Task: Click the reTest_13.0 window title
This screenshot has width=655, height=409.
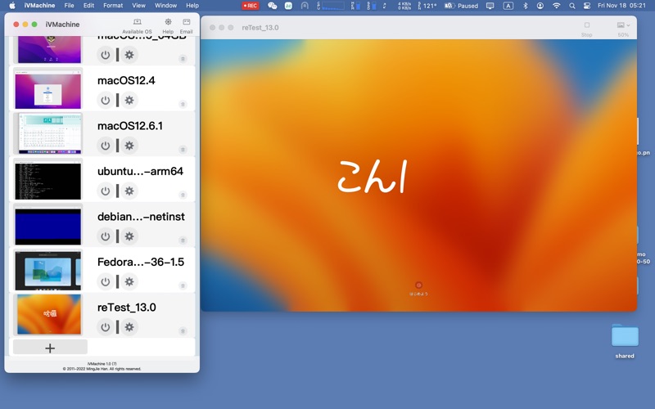Action: pyautogui.click(x=260, y=28)
